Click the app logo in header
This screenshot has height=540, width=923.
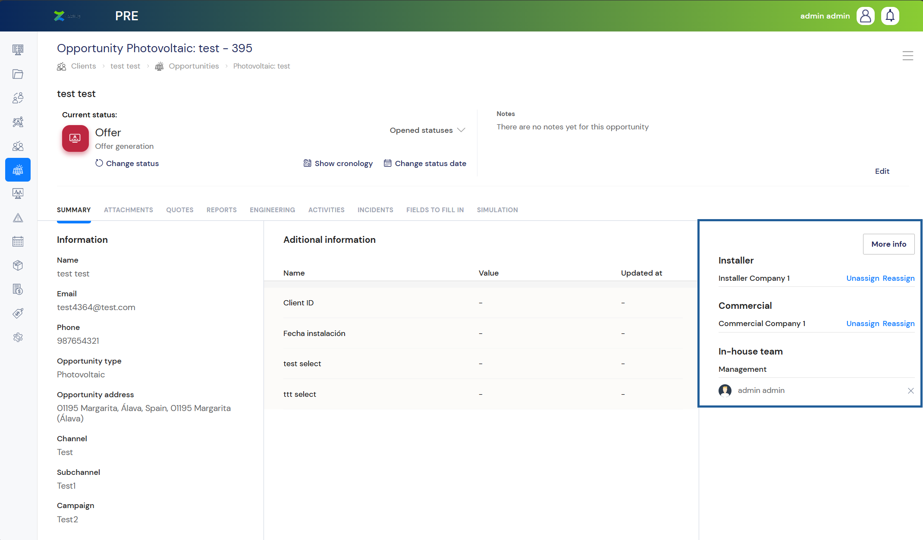coord(67,16)
